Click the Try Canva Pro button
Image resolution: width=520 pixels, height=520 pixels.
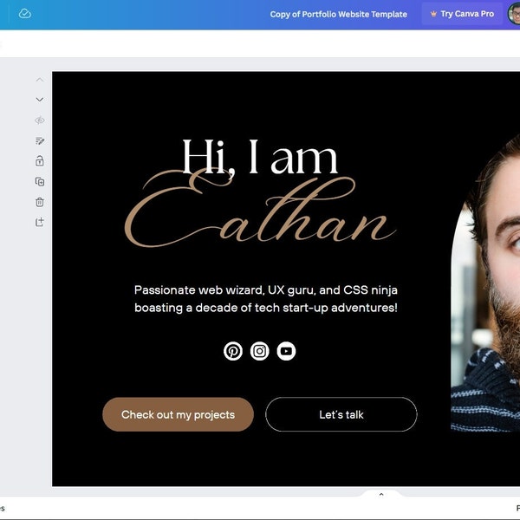click(462, 14)
